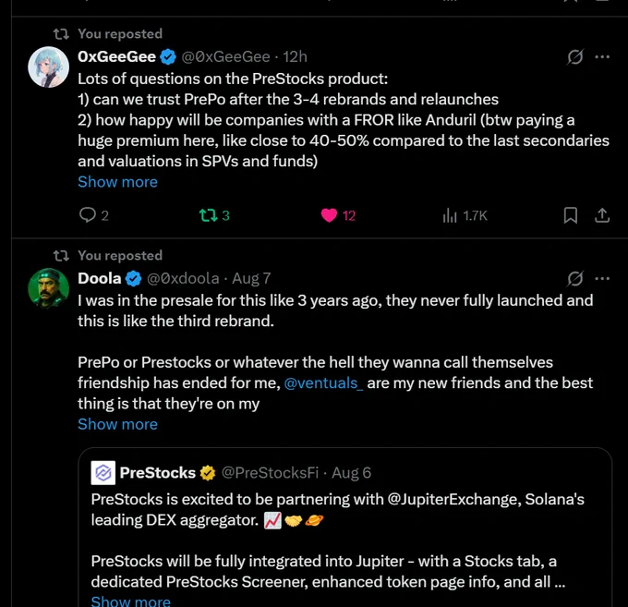Open replies on 0xGeeGee's post
628x607 pixels.
93,215
